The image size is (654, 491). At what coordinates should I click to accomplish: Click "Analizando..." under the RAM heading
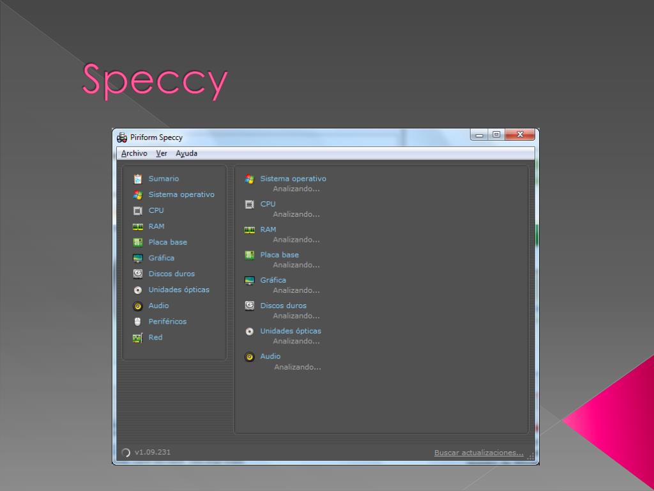(296, 240)
